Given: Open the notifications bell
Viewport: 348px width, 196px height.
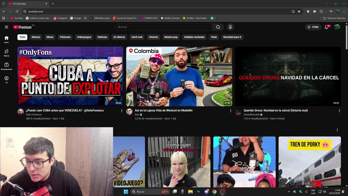Looking at the screenshot, I should tap(327, 27).
